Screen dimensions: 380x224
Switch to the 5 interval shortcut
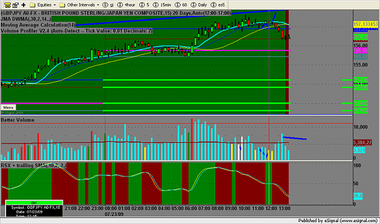click(145, 5)
